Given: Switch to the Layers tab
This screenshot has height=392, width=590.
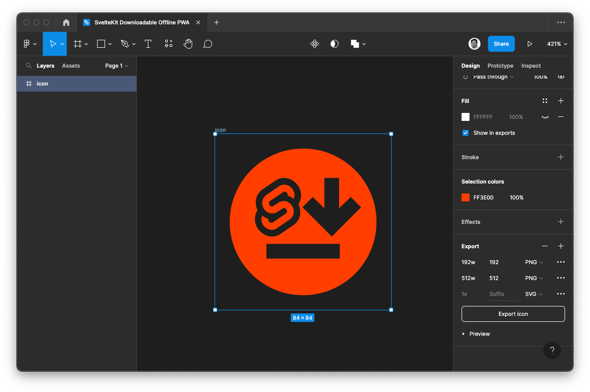Looking at the screenshot, I should pos(45,66).
